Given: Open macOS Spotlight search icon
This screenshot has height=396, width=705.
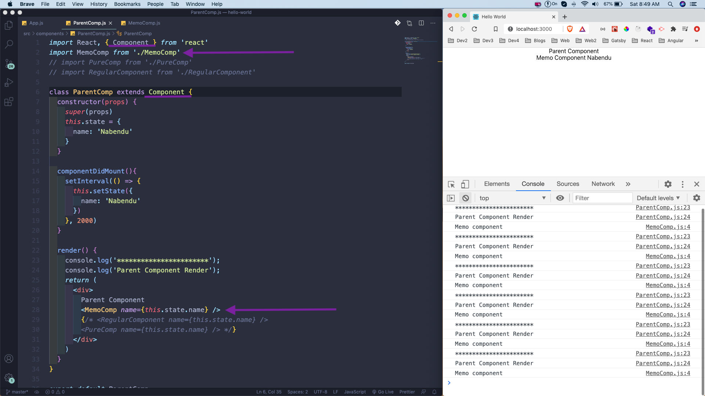Looking at the screenshot, I should 670,4.
